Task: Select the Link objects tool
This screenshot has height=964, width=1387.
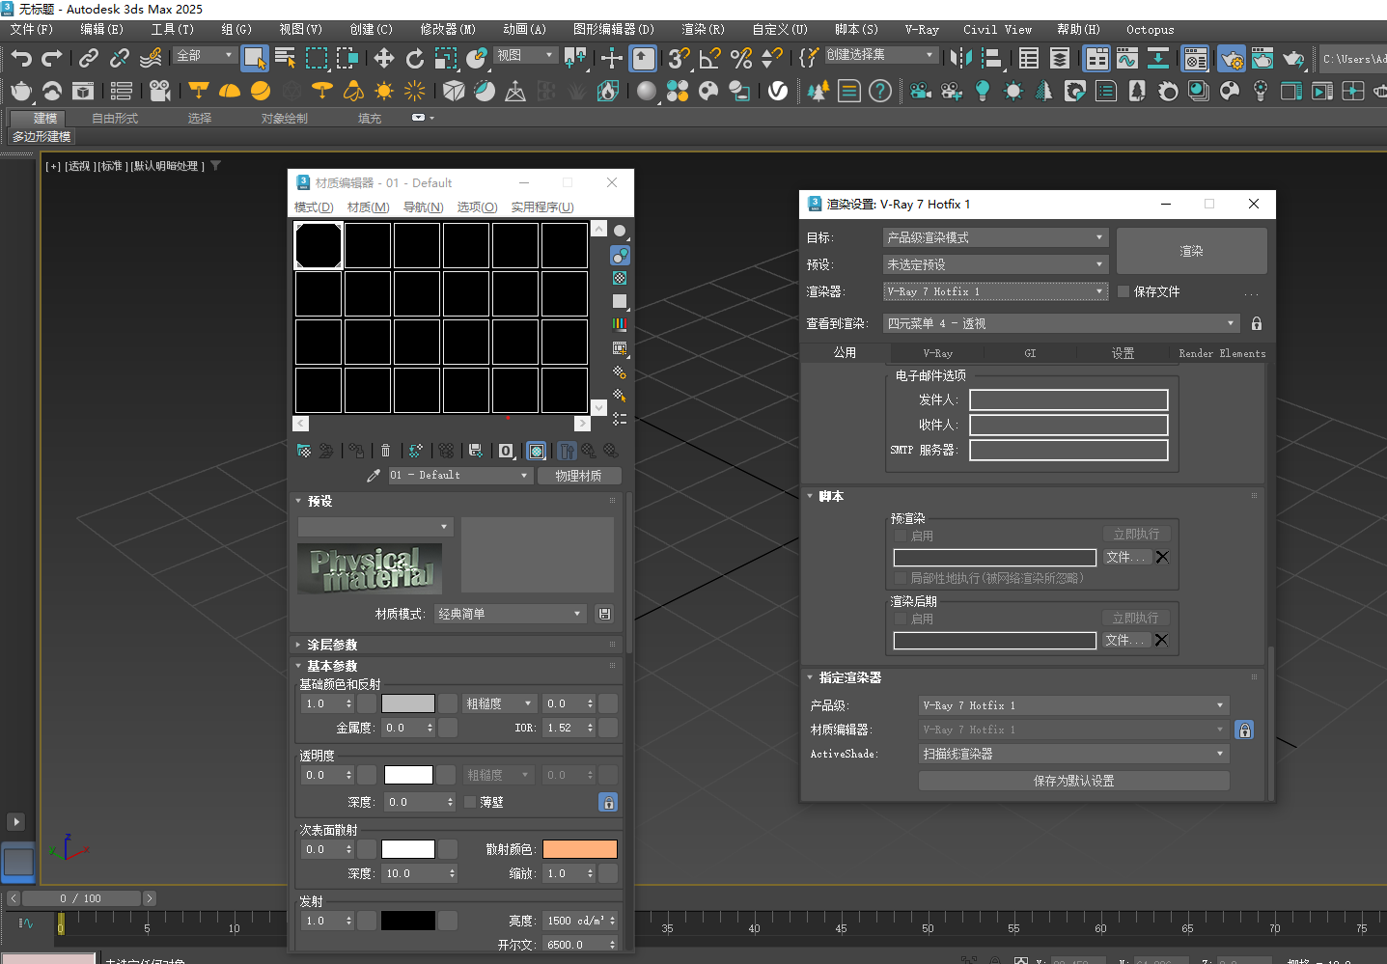Action: coord(88,59)
